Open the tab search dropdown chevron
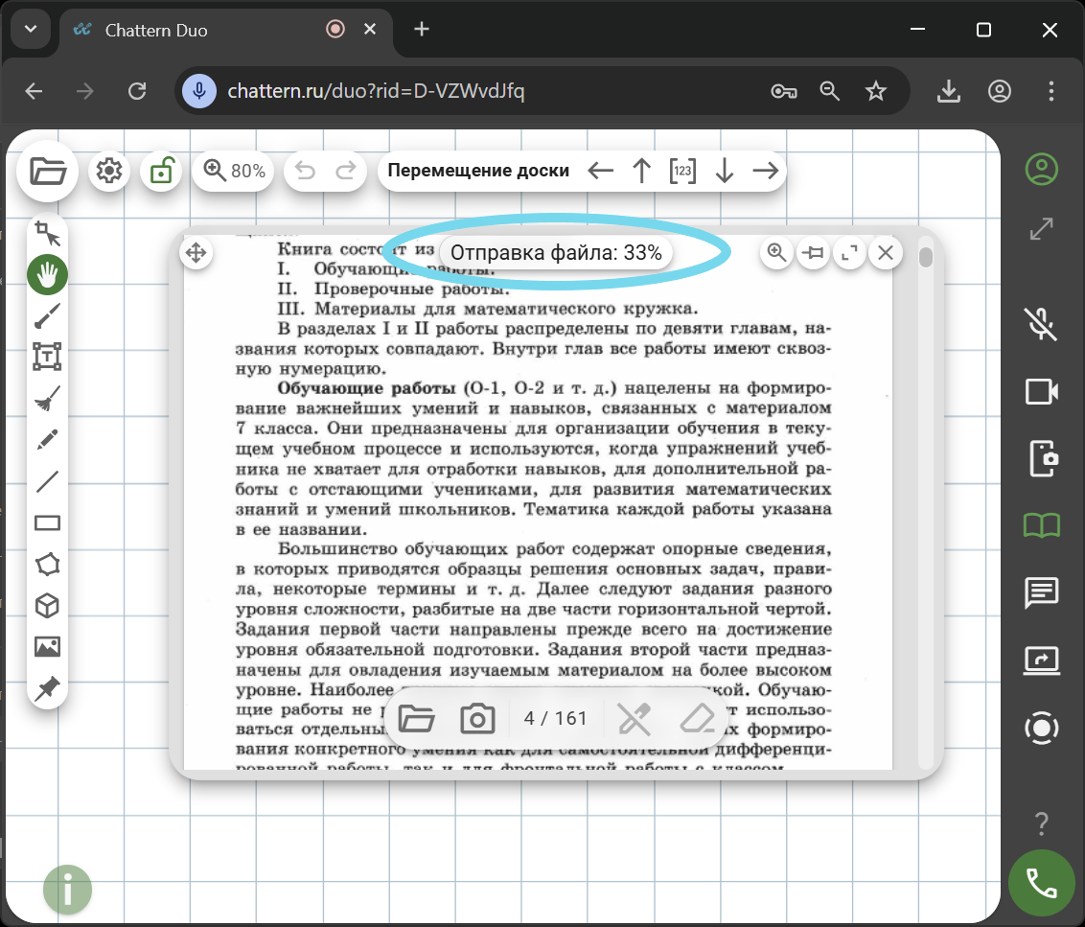 [x=31, y=30]
